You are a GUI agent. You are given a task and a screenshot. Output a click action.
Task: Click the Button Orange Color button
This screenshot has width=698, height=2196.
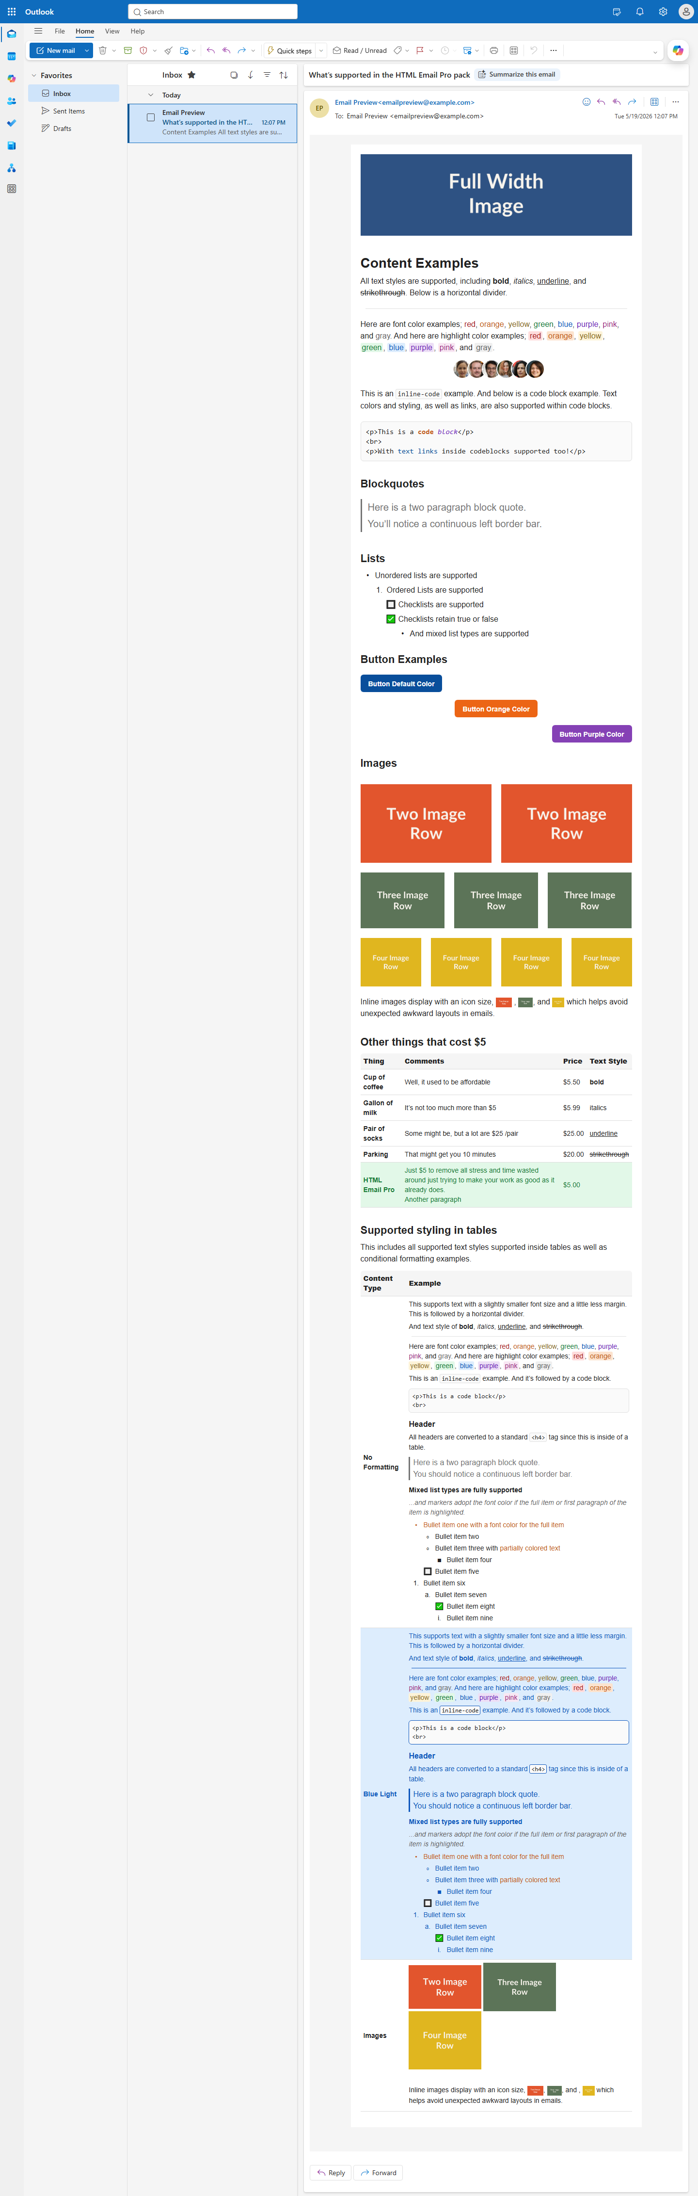(496, 709)
